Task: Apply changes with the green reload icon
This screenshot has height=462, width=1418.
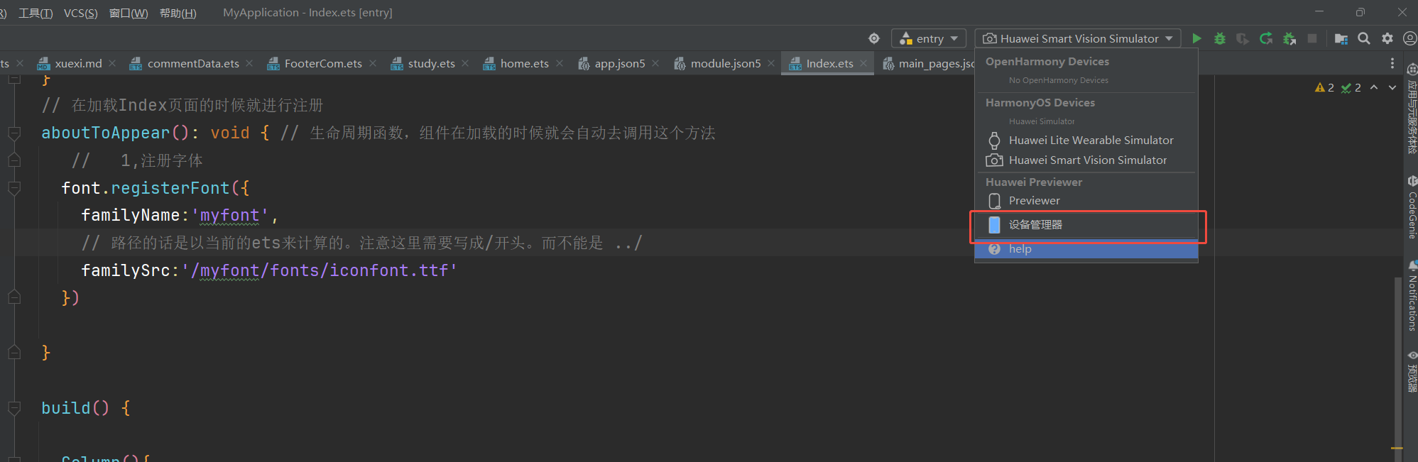Action: 1266,38
